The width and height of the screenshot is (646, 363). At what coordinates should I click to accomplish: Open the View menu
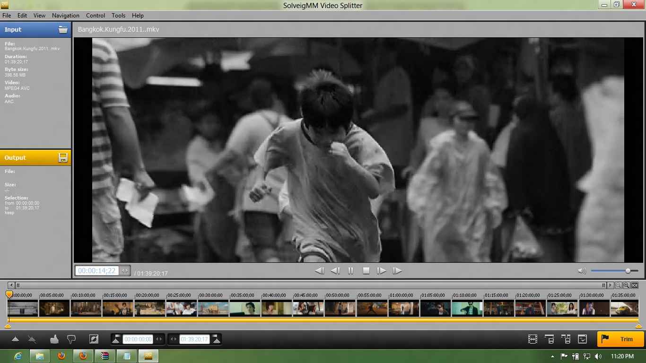tap(40, 16)
